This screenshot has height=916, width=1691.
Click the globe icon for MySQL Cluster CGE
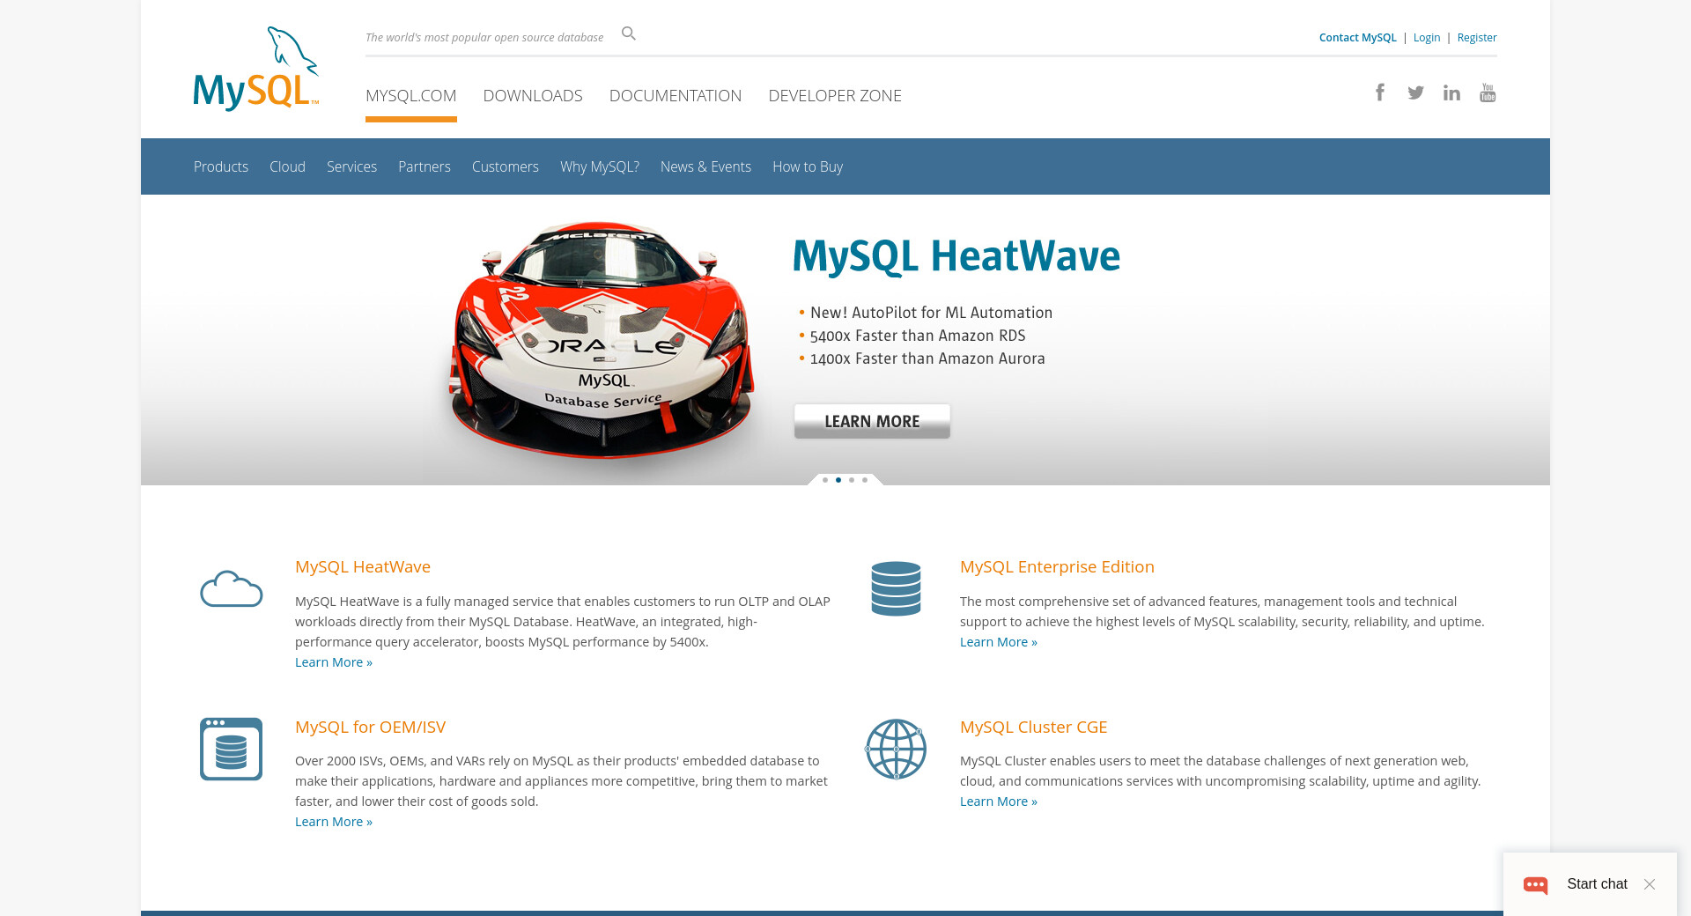tap(896, 749)
